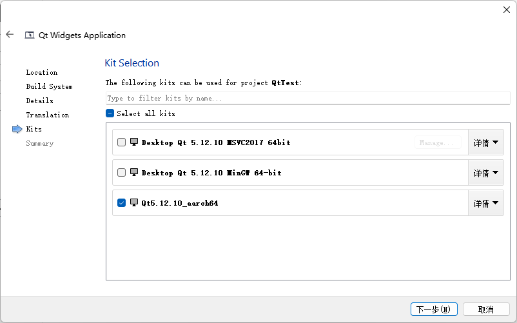
Task: Click the Desktop Qt 5.12.10 MSVC2017 64bit label
Action: pyautogui.click(x=216, y=142)
